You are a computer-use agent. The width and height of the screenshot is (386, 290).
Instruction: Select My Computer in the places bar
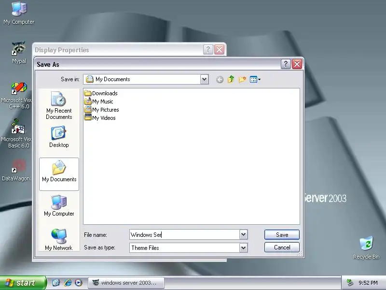pyautogui.click(x=59, y=205)
